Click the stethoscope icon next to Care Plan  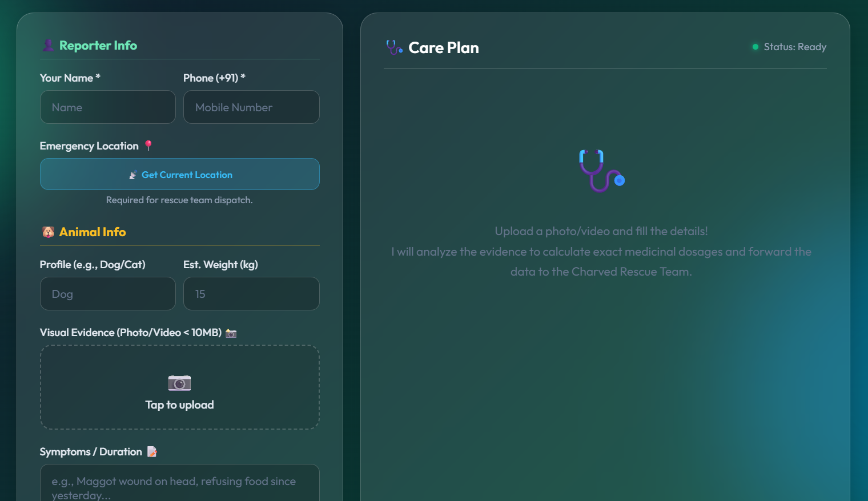pos(393,47)
